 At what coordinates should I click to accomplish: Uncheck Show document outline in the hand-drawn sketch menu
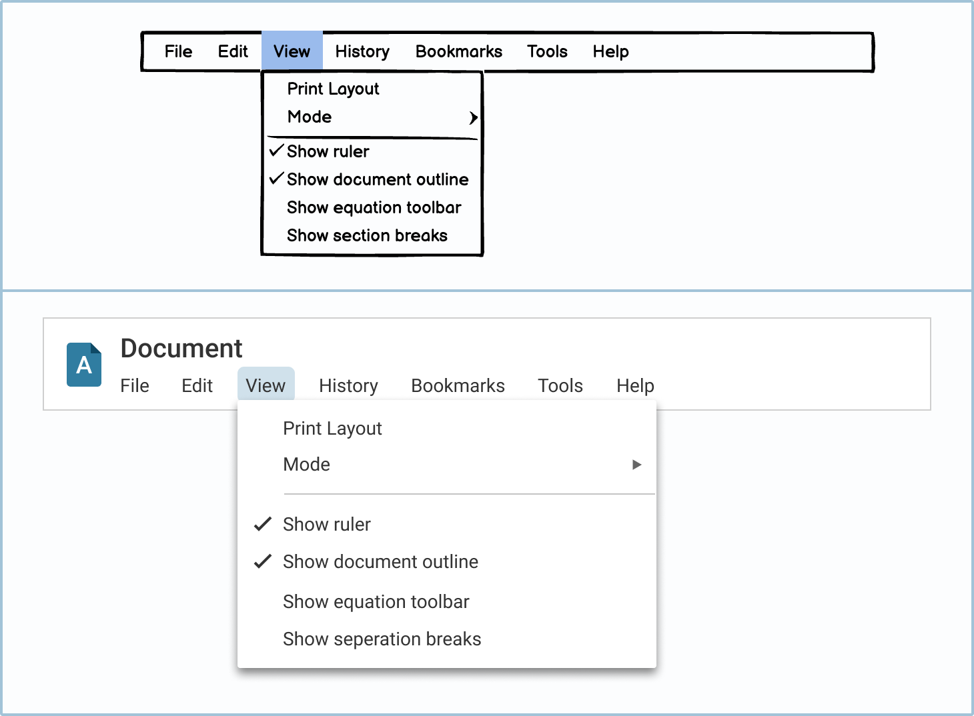click(377, 179)
